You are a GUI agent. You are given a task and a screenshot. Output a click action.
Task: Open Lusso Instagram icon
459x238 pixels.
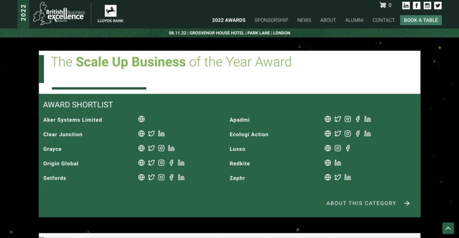338,149
